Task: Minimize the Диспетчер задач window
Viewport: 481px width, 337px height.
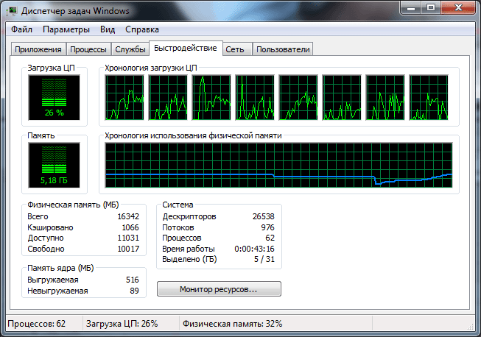Action: 411,8
